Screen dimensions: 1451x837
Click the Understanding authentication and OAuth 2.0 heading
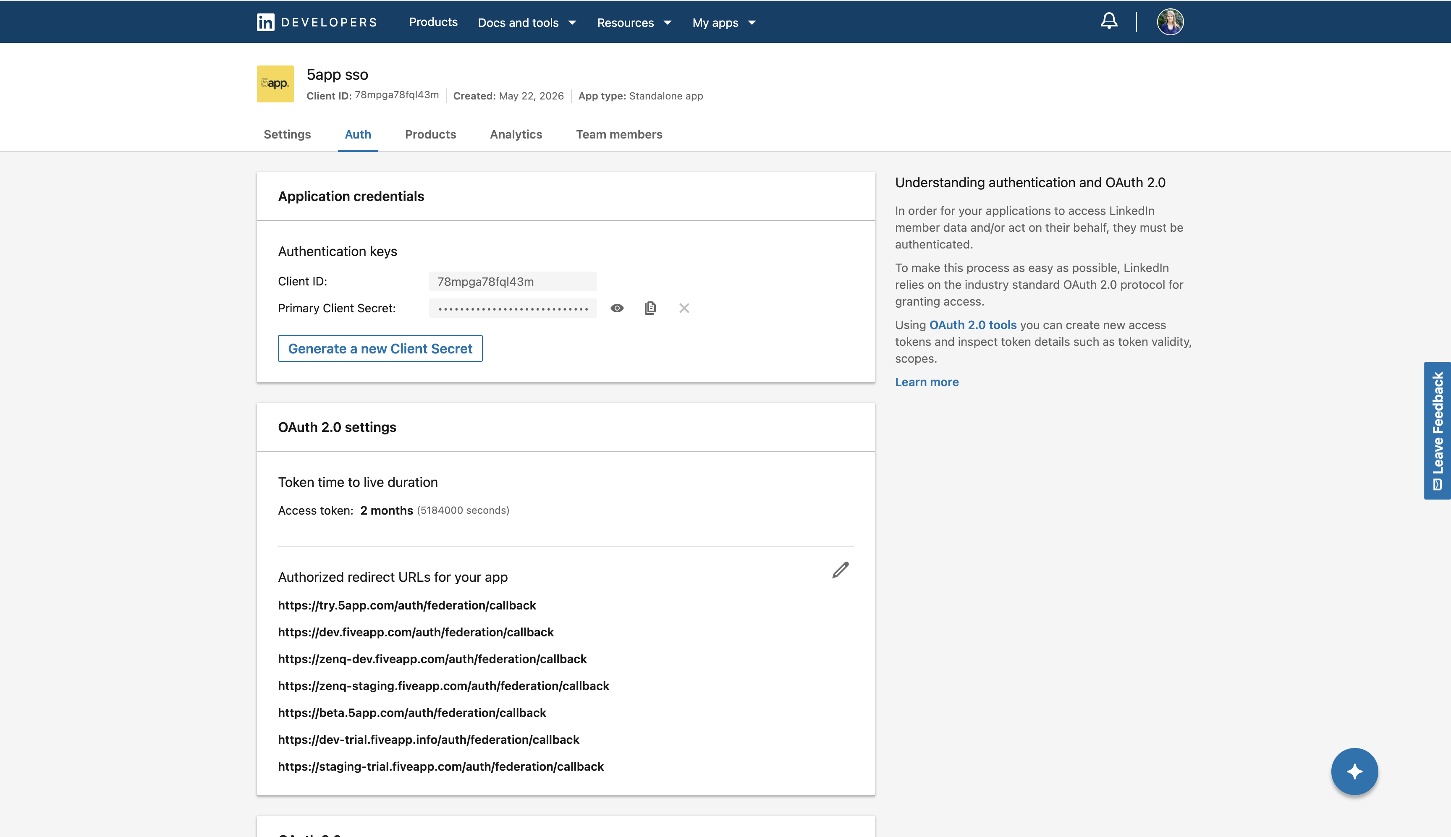[x=1030, y=183]
